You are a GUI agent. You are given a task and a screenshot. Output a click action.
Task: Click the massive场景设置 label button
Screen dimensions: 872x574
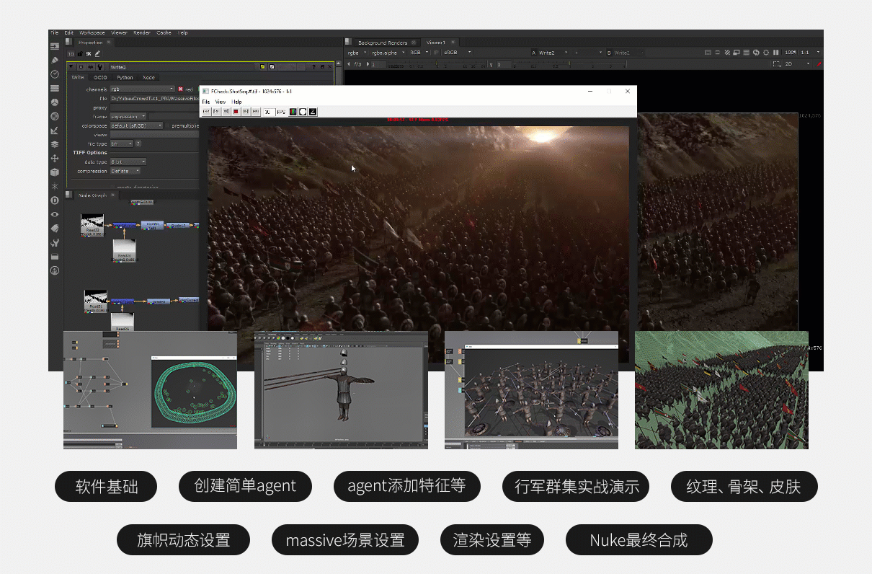tap(345, 540)
